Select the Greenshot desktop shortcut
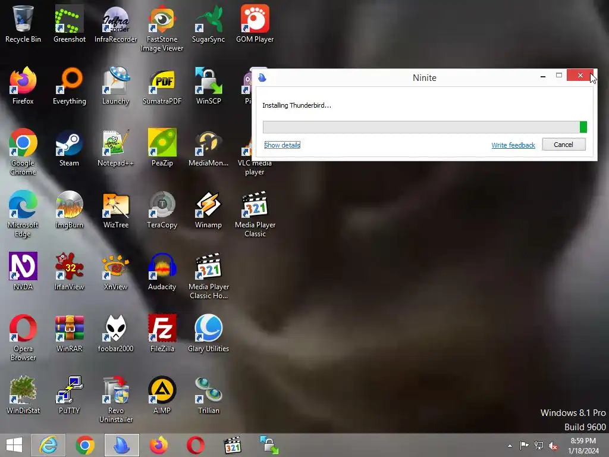Screen dimensions: 609x457 [x=69, y=23]
